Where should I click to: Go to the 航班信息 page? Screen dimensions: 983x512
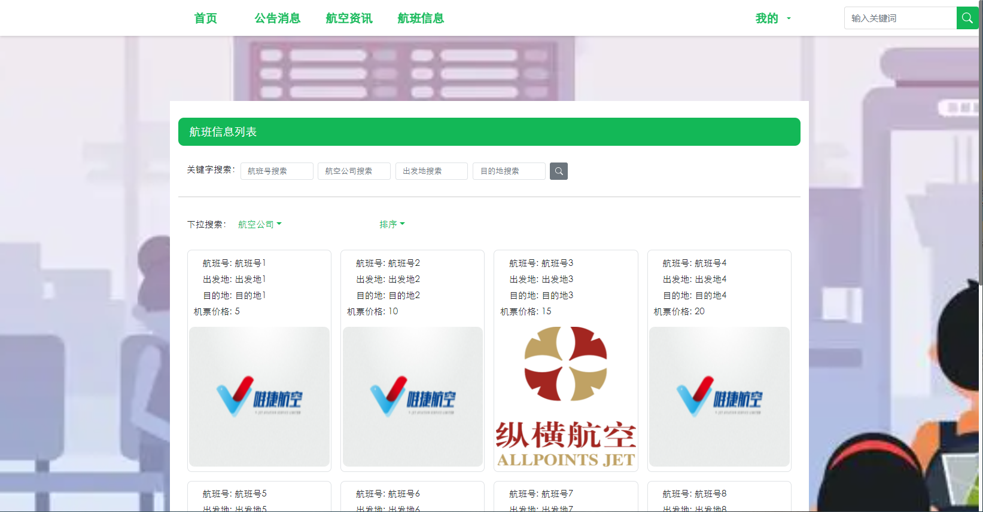point(421,18)
